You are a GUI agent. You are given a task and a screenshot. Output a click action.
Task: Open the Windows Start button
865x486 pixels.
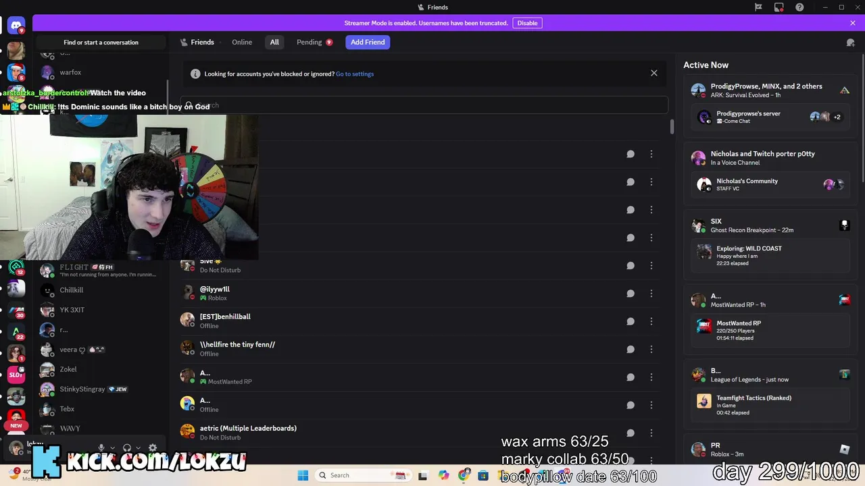(303, 475)
